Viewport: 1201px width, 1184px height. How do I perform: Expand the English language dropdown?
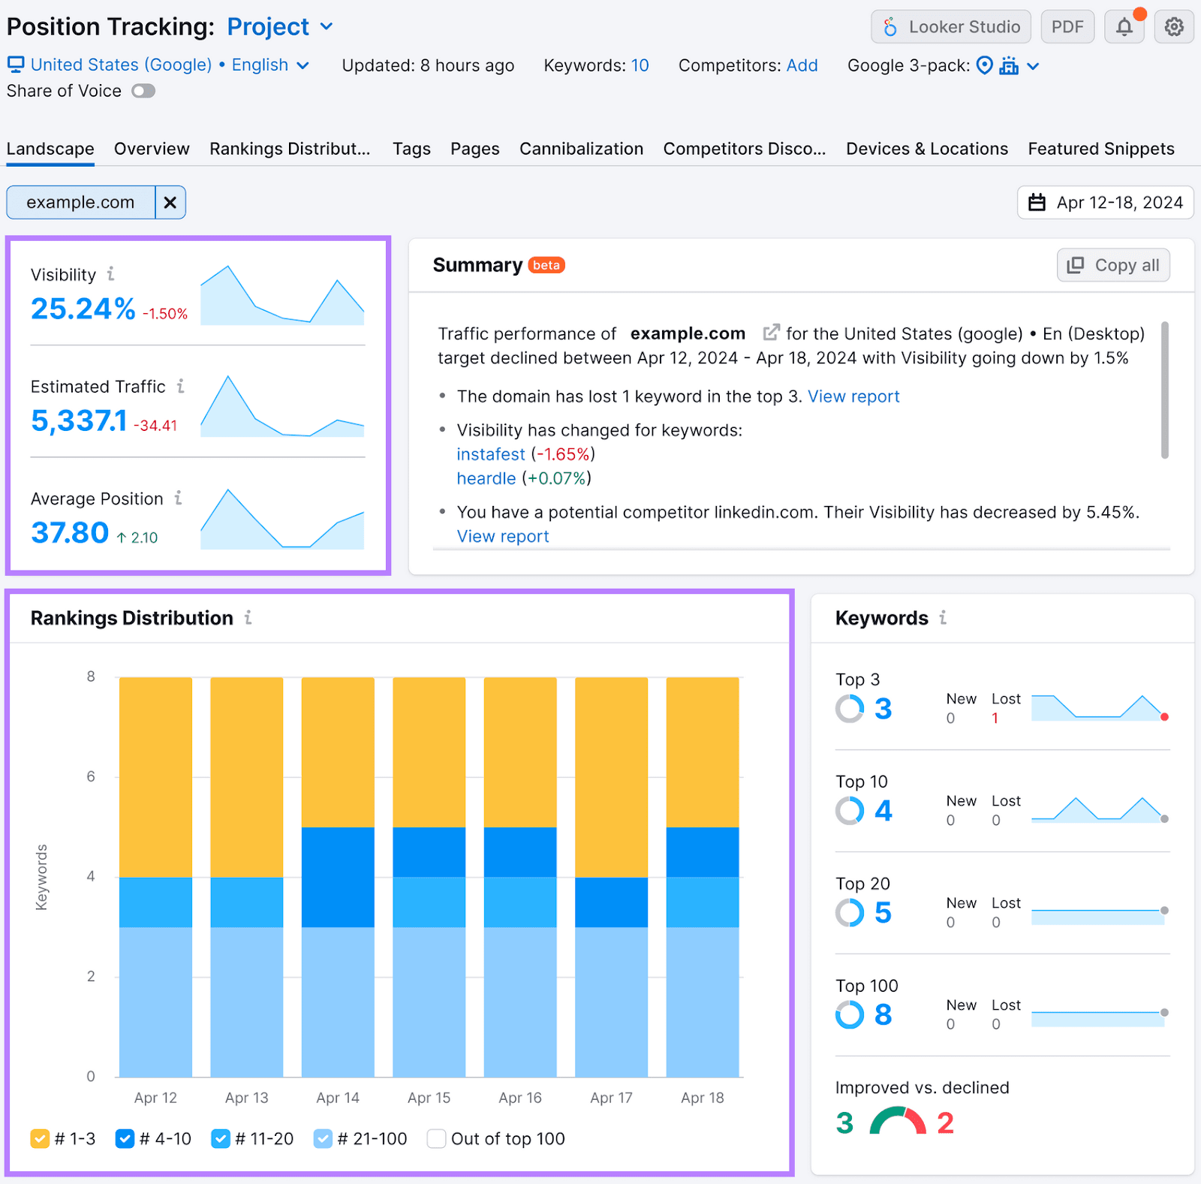(x=303, y=65)
